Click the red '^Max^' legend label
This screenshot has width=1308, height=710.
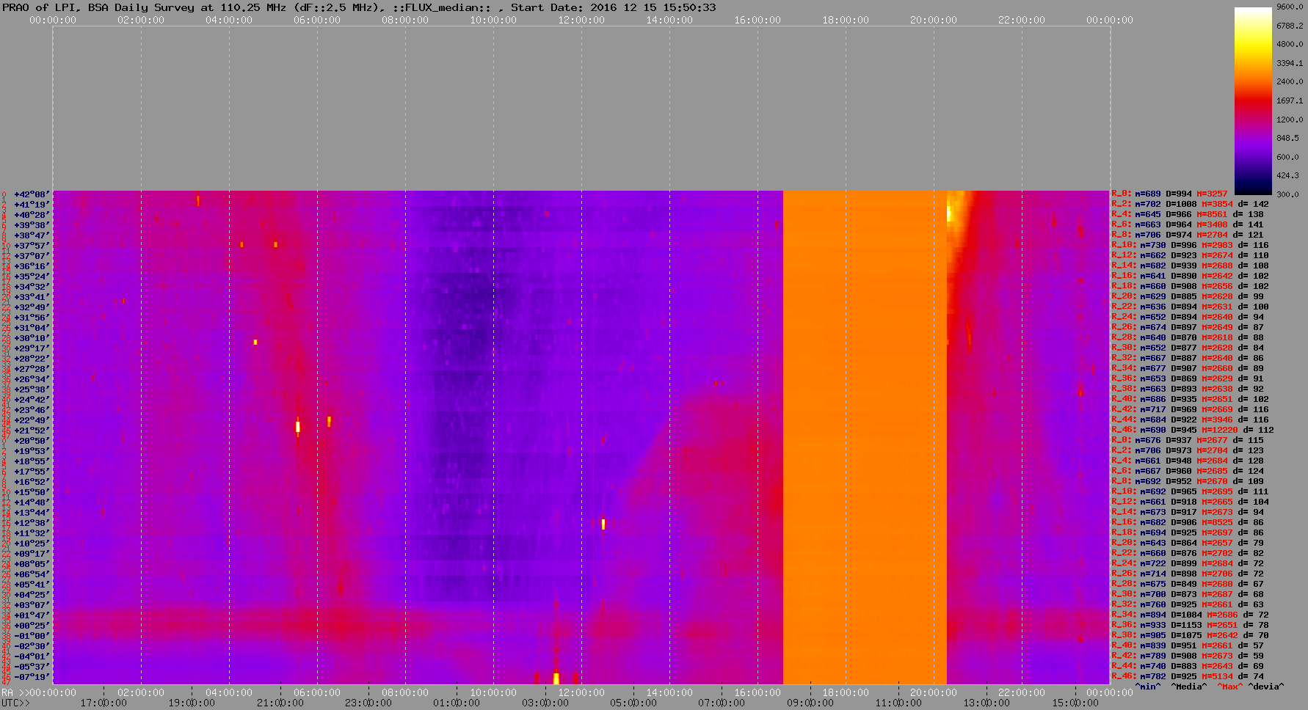pos(1229,687)
